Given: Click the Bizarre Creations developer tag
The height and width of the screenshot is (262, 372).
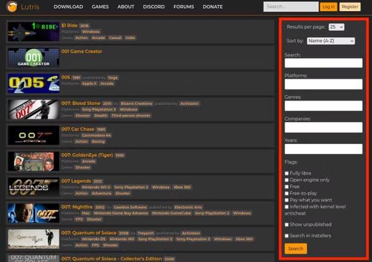Looking at the screenshot, I should [x=136, y=104].
